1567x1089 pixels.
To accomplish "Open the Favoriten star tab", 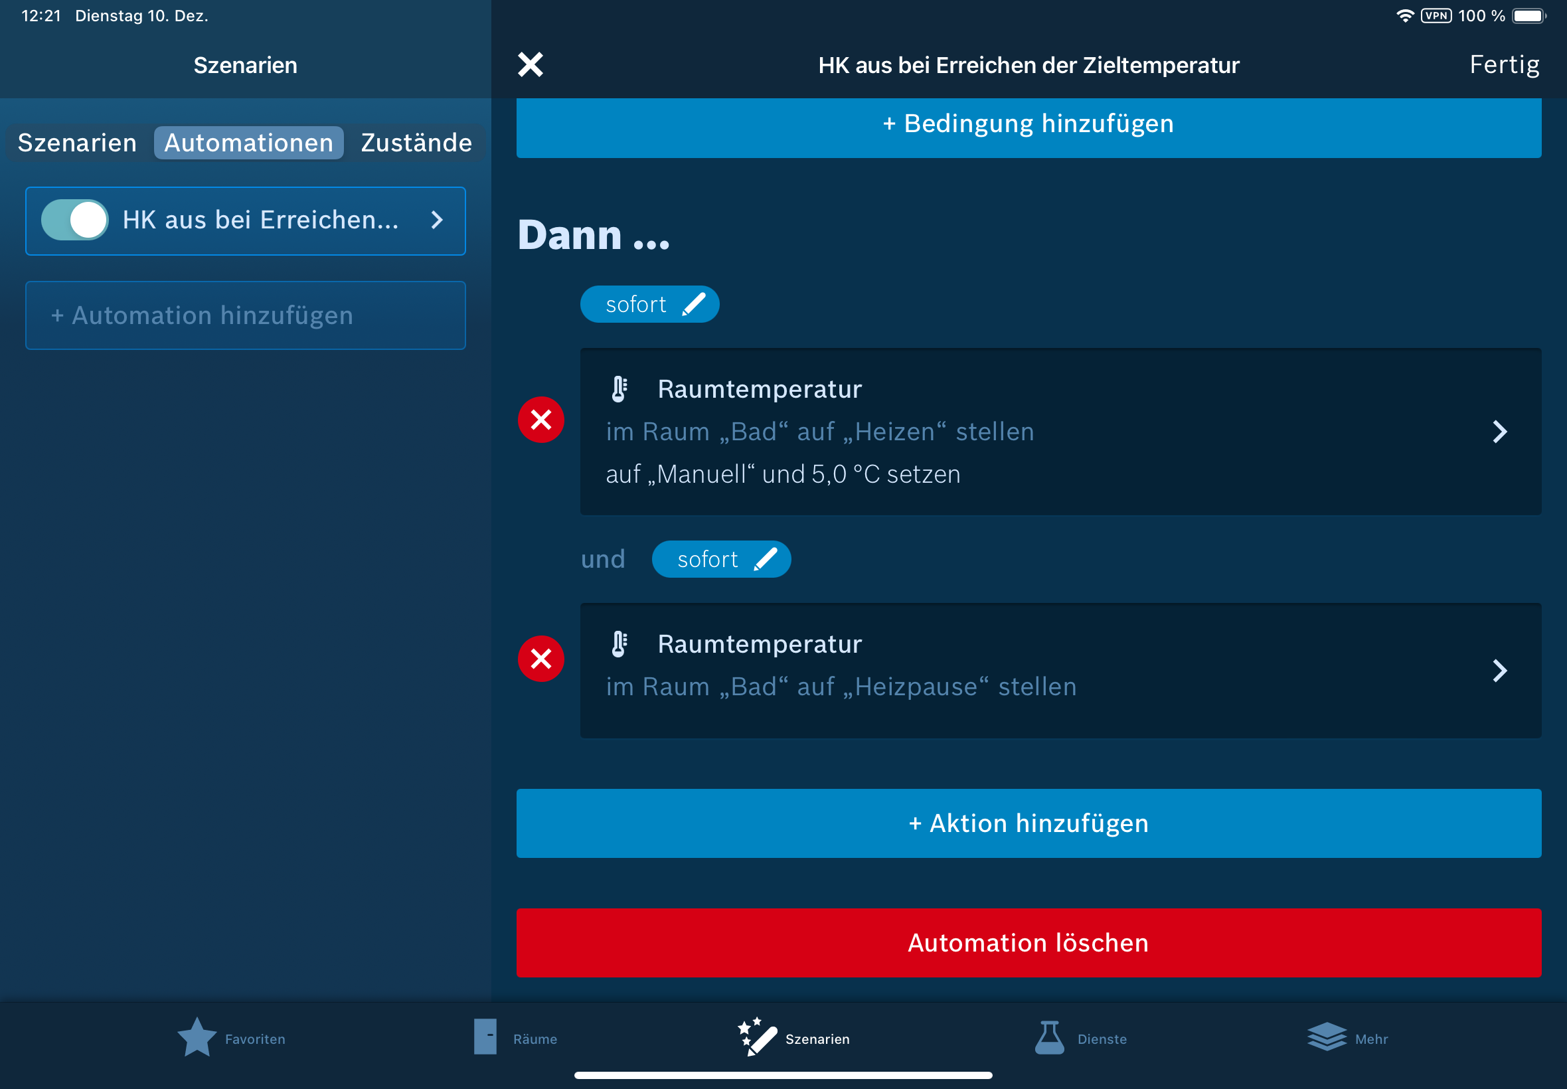I will coord(197,1038).
